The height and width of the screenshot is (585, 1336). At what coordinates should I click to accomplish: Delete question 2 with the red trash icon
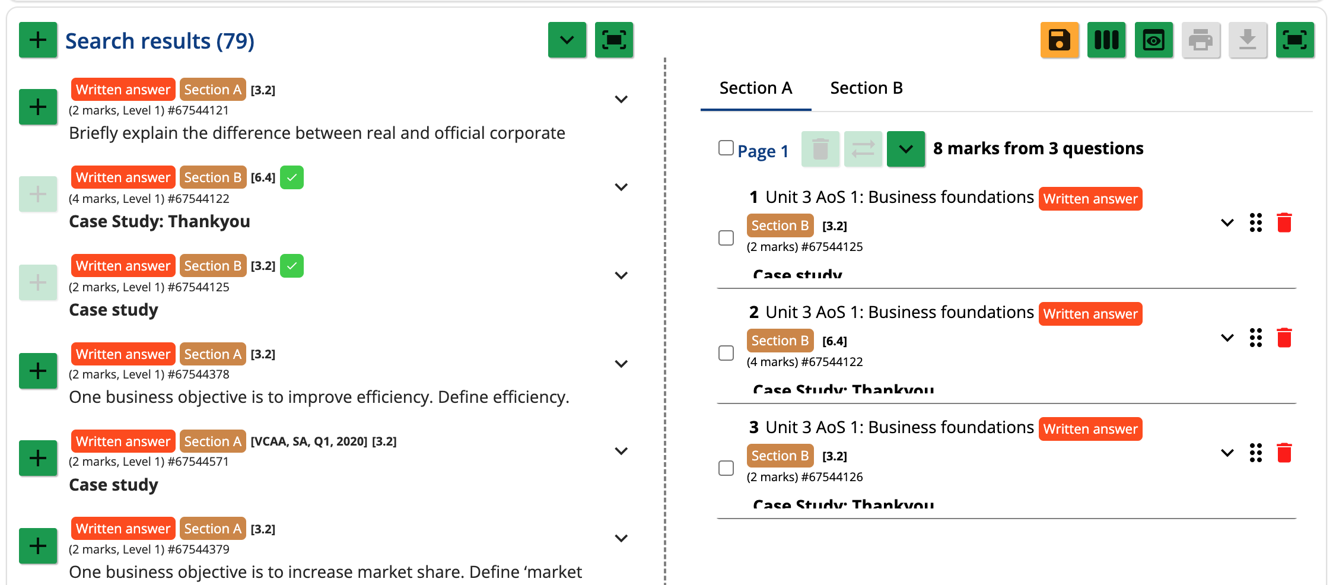[1284, 338]
